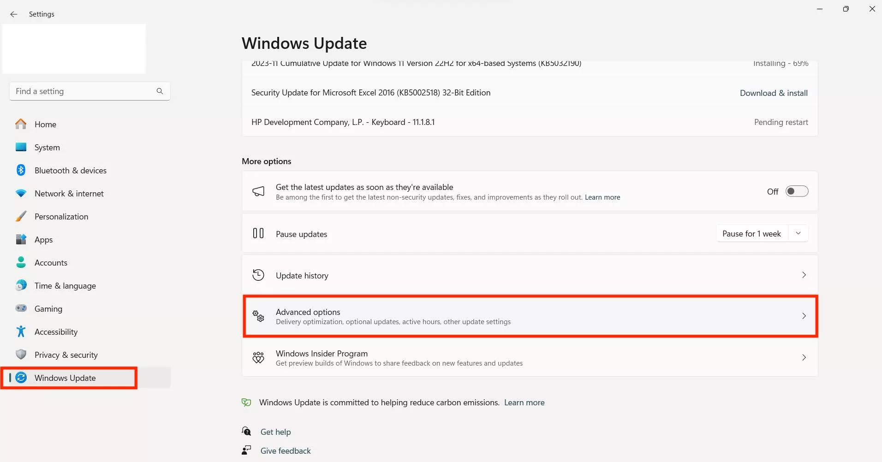Click the back arrow next to Settings
Viewport: 882px width, 462px height.
click(x=14, y=14)
